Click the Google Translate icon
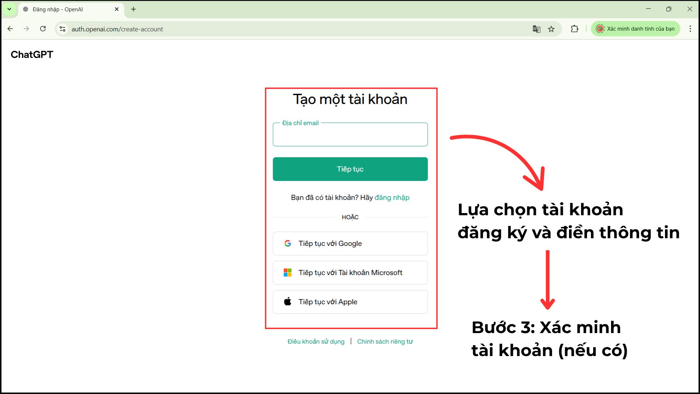700x394 pixels. [536, 29]
